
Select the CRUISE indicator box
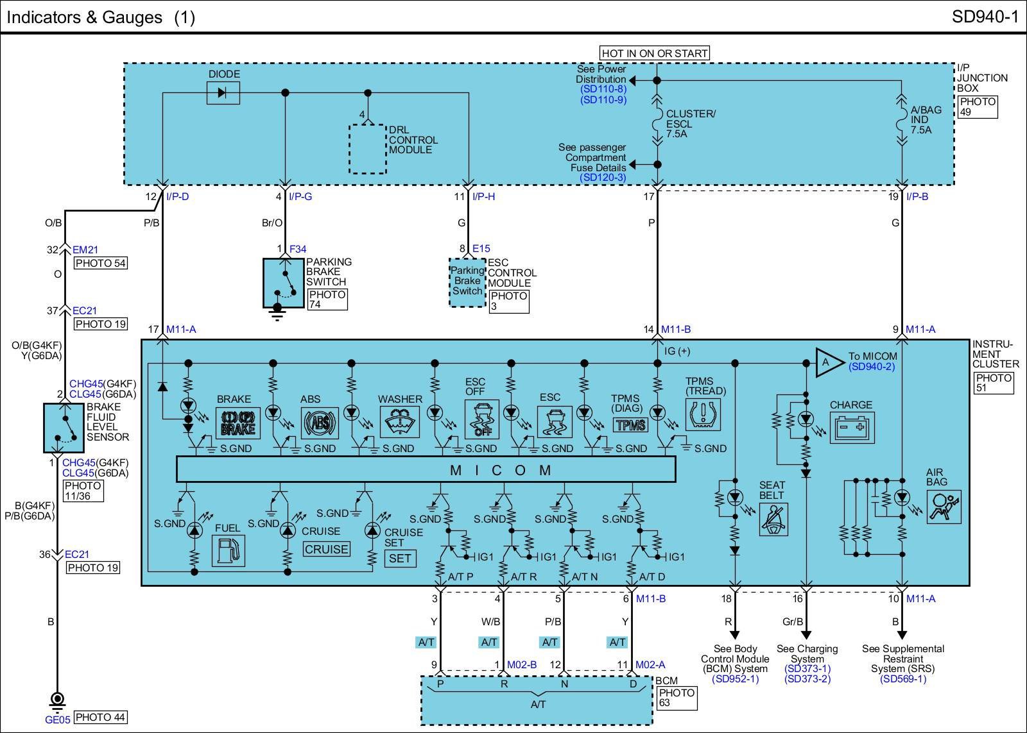[x=327, y=550]
